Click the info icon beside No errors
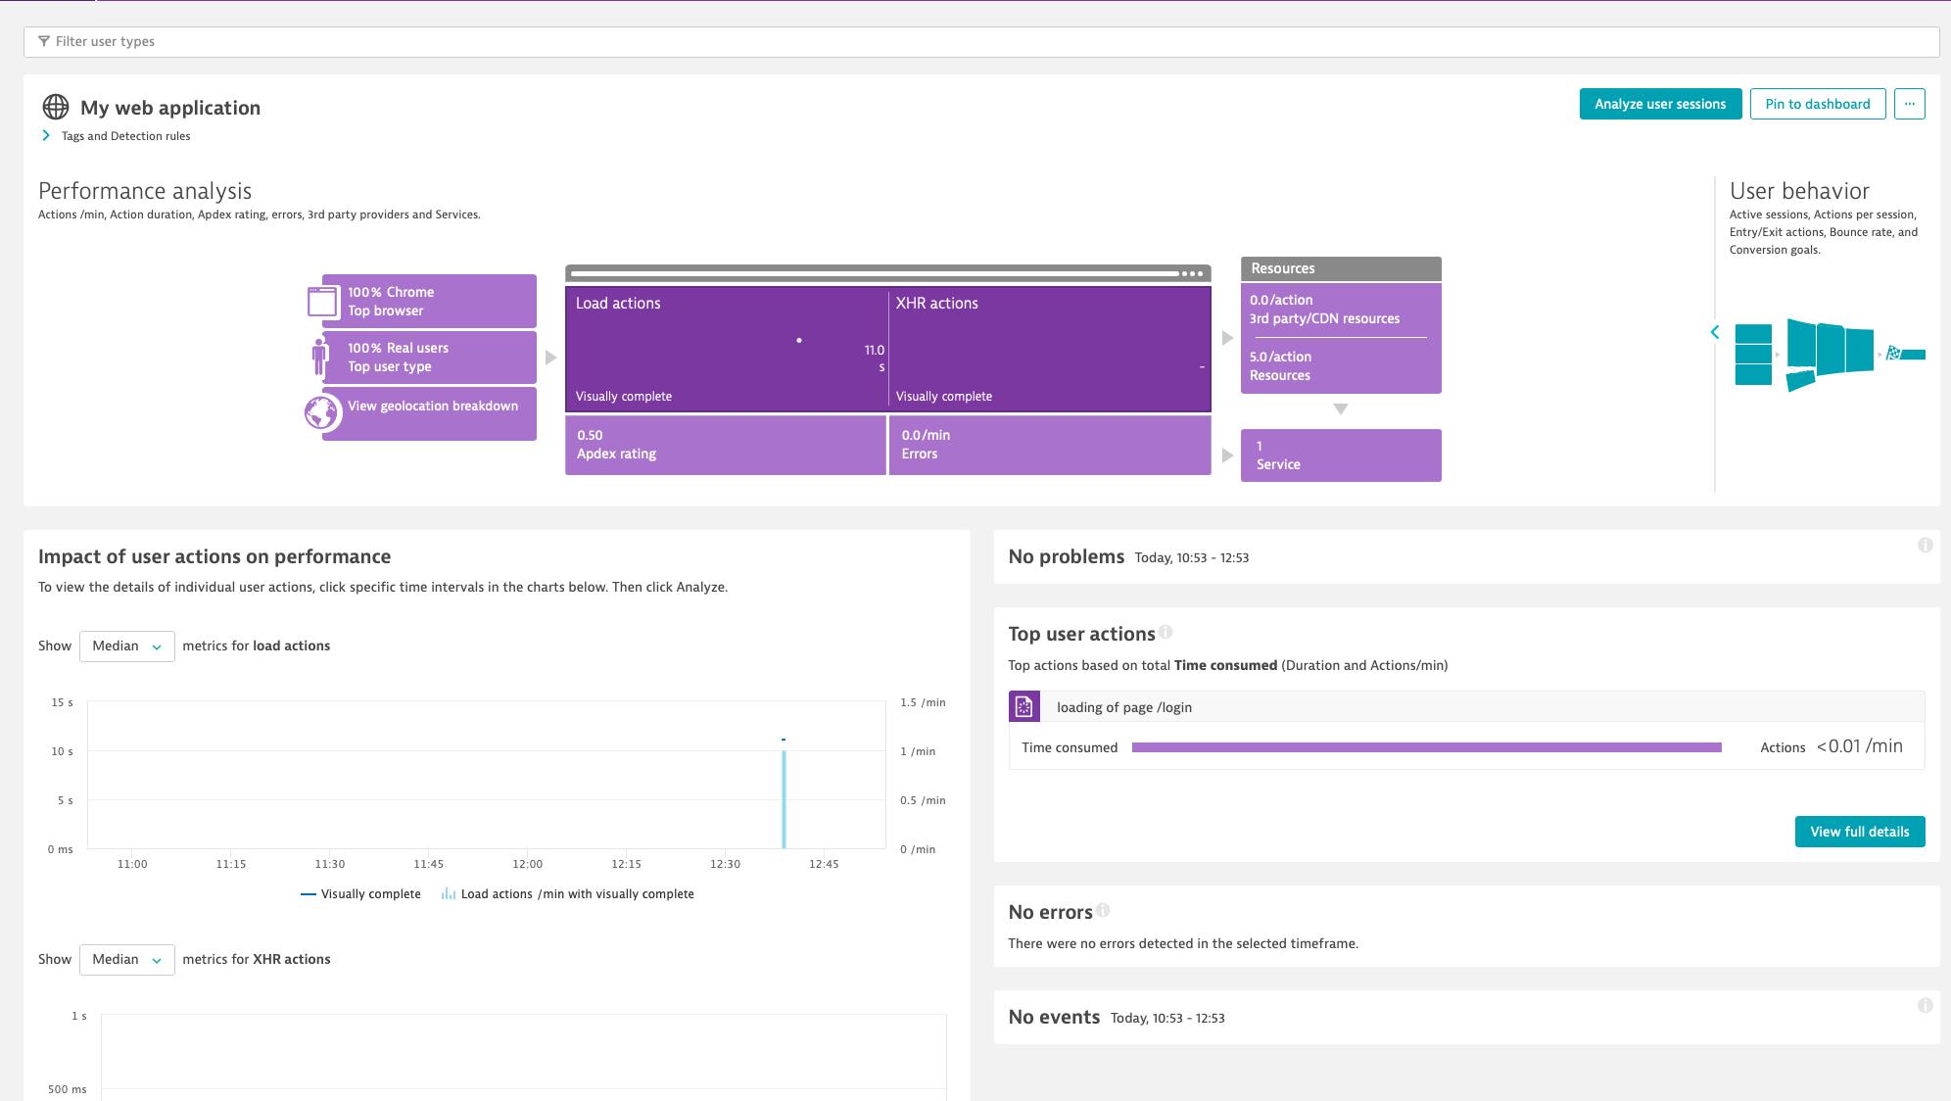Viewport: 1951px width, 1101px height. (1105, 912)
